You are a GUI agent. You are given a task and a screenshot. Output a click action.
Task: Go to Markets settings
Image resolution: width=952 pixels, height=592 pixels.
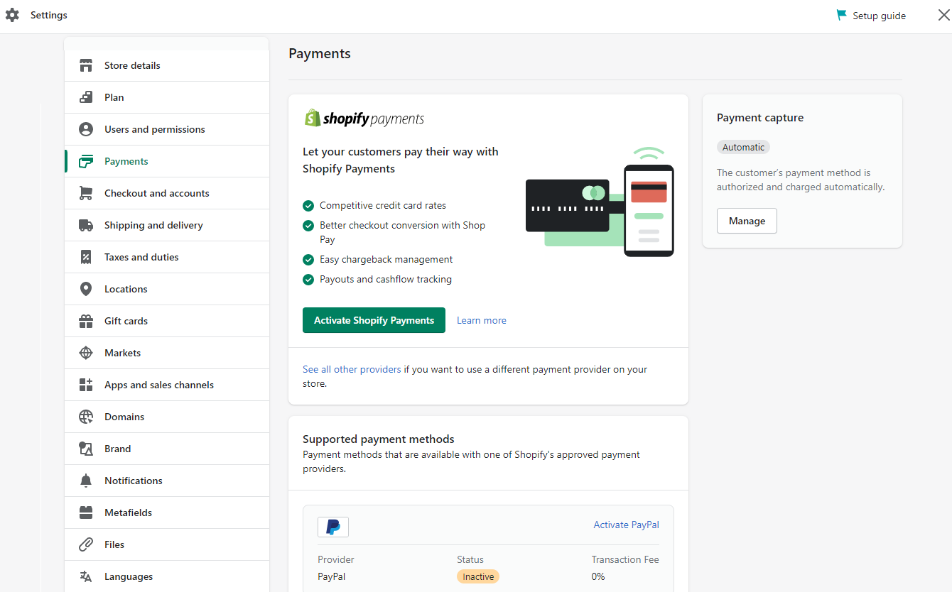167,353
